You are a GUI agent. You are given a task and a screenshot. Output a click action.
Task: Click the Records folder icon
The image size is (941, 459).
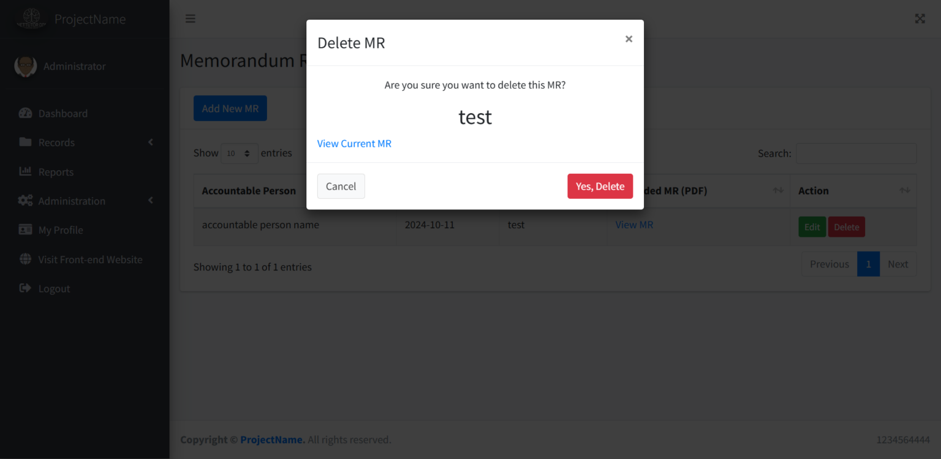tap(25, 142)
